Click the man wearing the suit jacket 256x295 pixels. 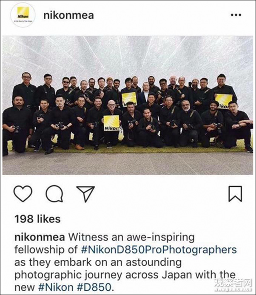(x=145, y=93)
